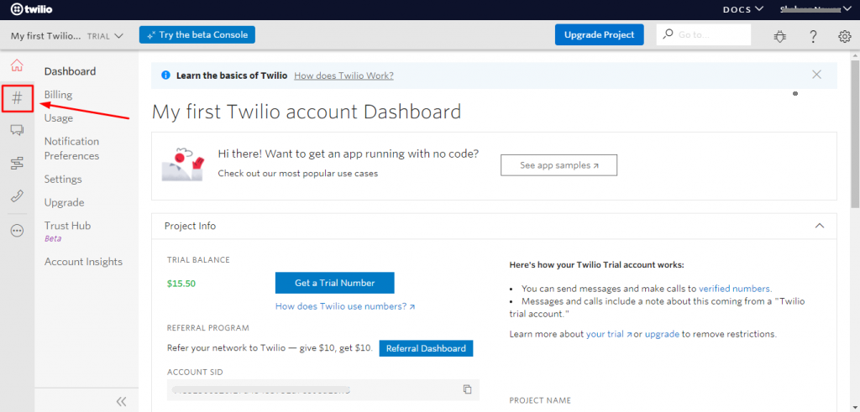Dismiss the Learn the basics banner
Screen dimensions: 860x412
tap(816, 75)
